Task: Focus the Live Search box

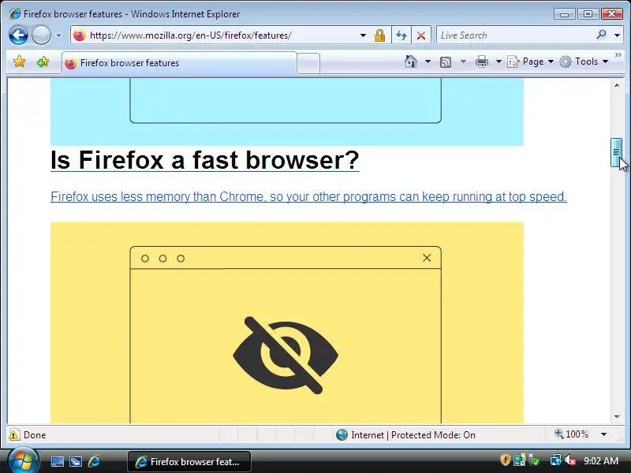Action: [x=516, y=35]
